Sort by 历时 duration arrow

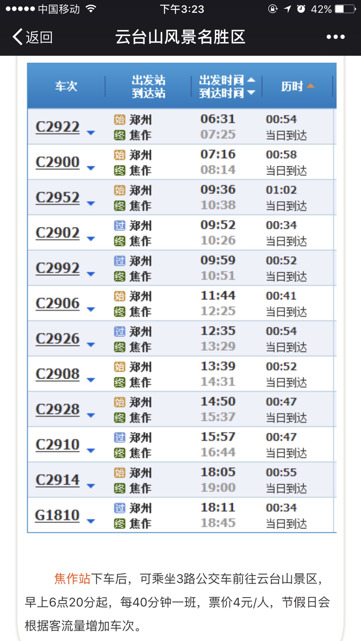pos(311,86)
